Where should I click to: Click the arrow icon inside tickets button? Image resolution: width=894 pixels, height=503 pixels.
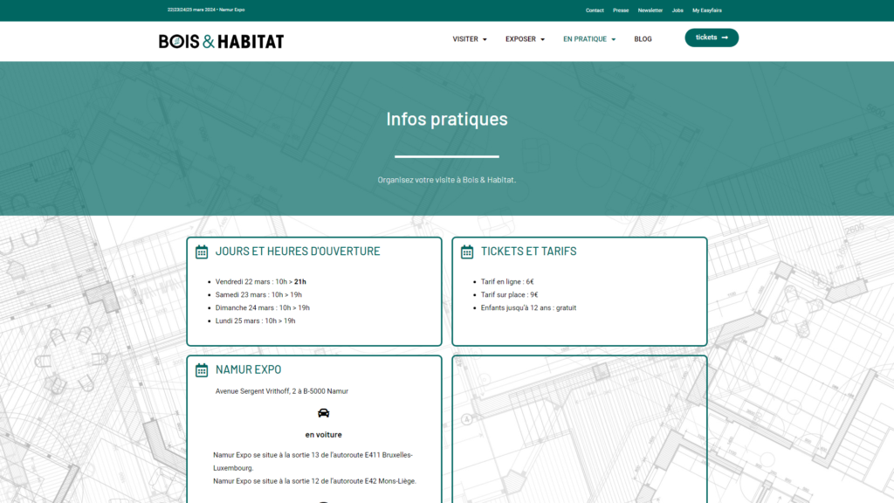[725, 38]
